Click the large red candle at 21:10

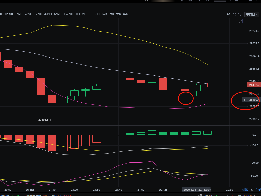[52, 99]
